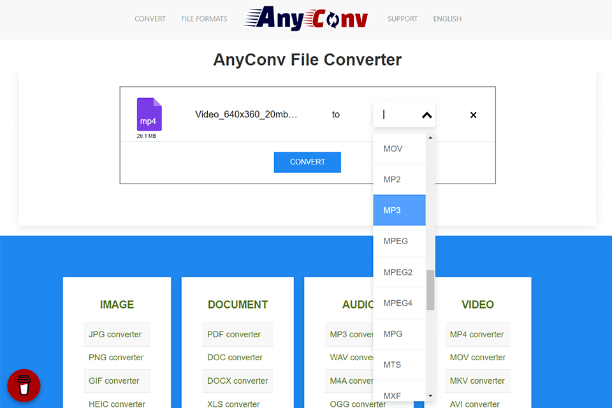Click the file name Video_640x360_20mb...
The height and width of the screenshot is (408, 612).
(x=246, y=114)
